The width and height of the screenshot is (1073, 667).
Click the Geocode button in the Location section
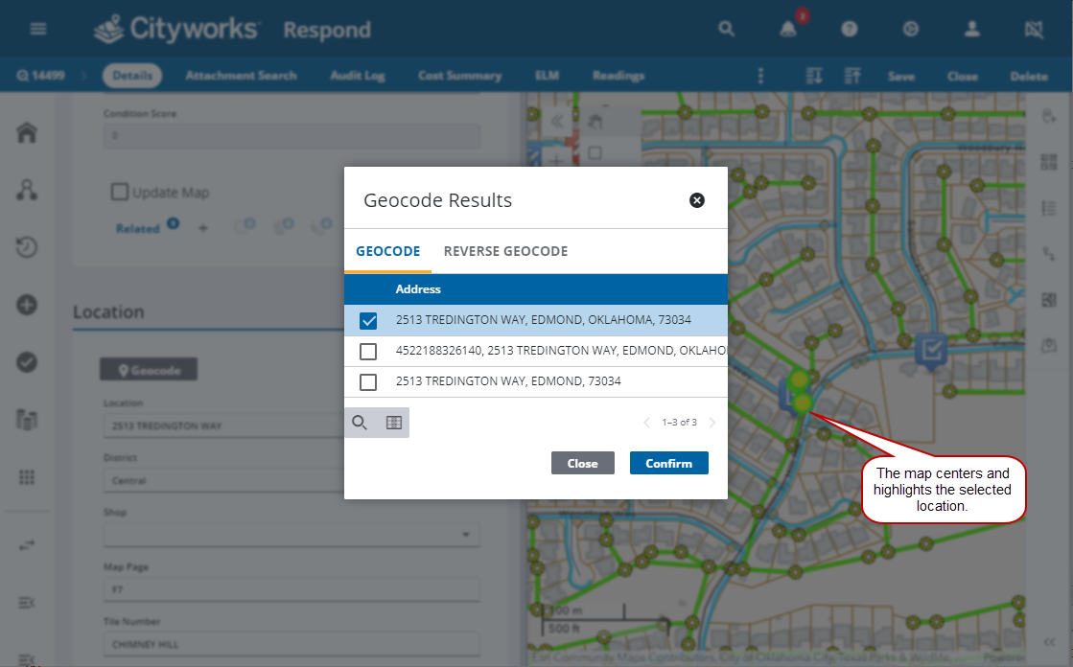point(148,368)
